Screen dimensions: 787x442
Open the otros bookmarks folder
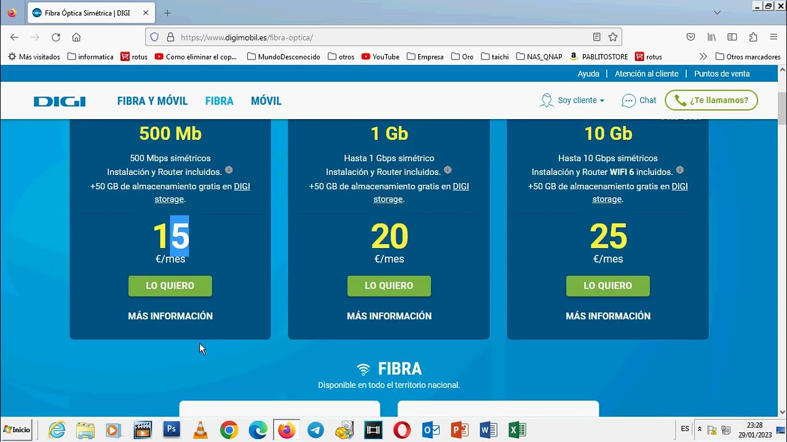coord(341,56)
